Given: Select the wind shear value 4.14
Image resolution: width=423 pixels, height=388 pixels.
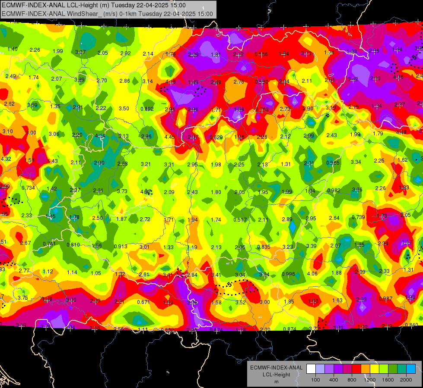Looking at the screenshot, I should 100,136.
